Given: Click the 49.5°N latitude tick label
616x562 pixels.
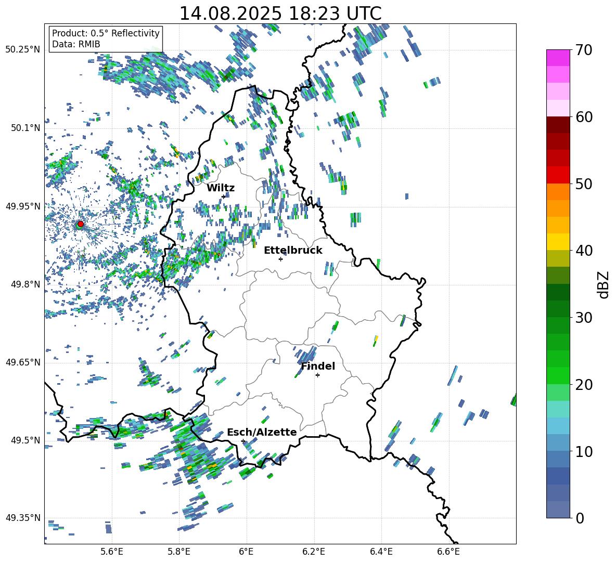Looking at the screenshot, I should pyautogui.click(x=25, y=440).
